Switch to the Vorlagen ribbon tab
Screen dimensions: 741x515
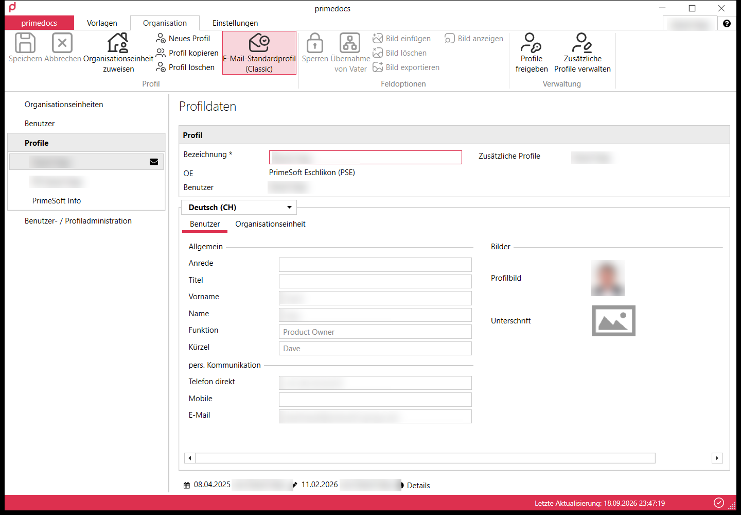(102, 23)
